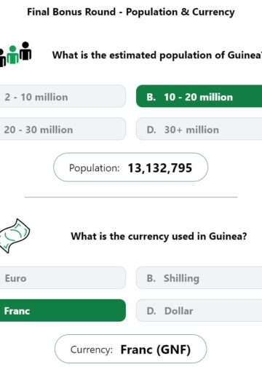Click the Franc (GNF) currency value text
262x367 pixels.
pyautogui.click(x=156, y=350)
